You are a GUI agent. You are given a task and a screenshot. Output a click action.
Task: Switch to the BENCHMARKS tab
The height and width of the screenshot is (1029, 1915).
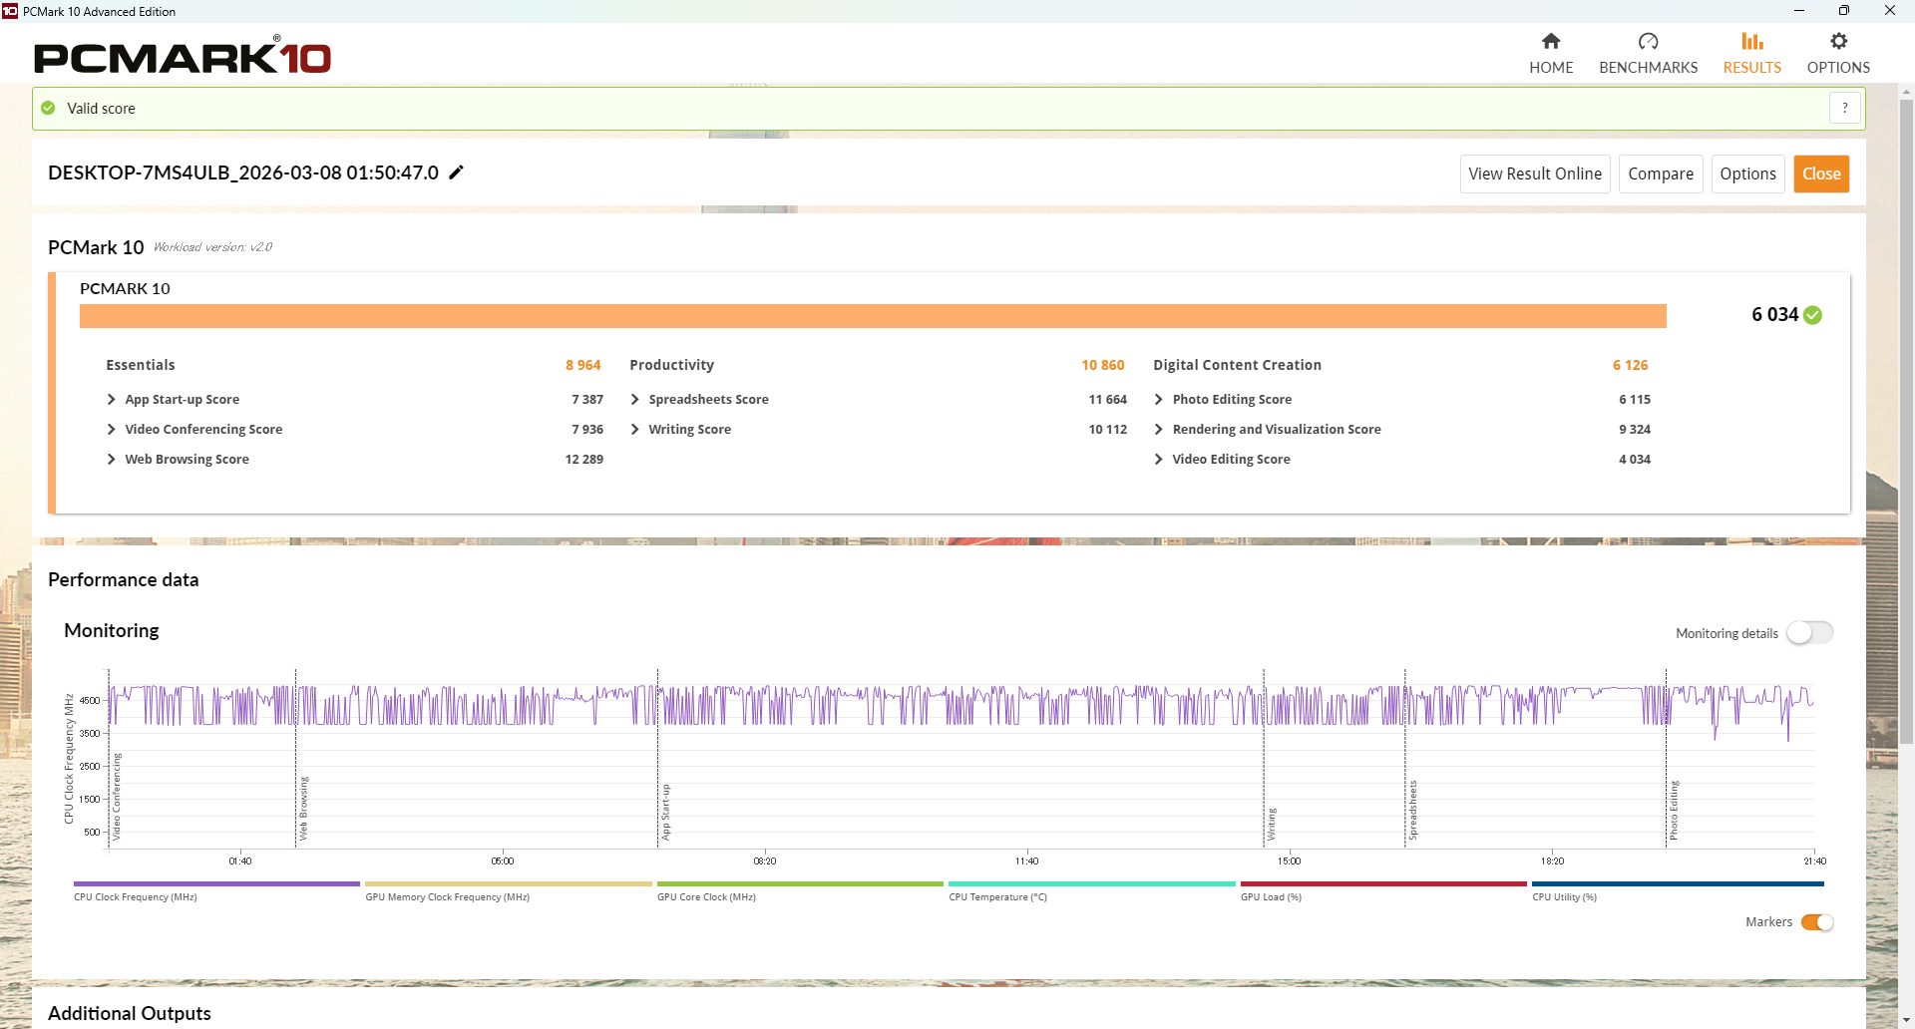coord(1648,67)
